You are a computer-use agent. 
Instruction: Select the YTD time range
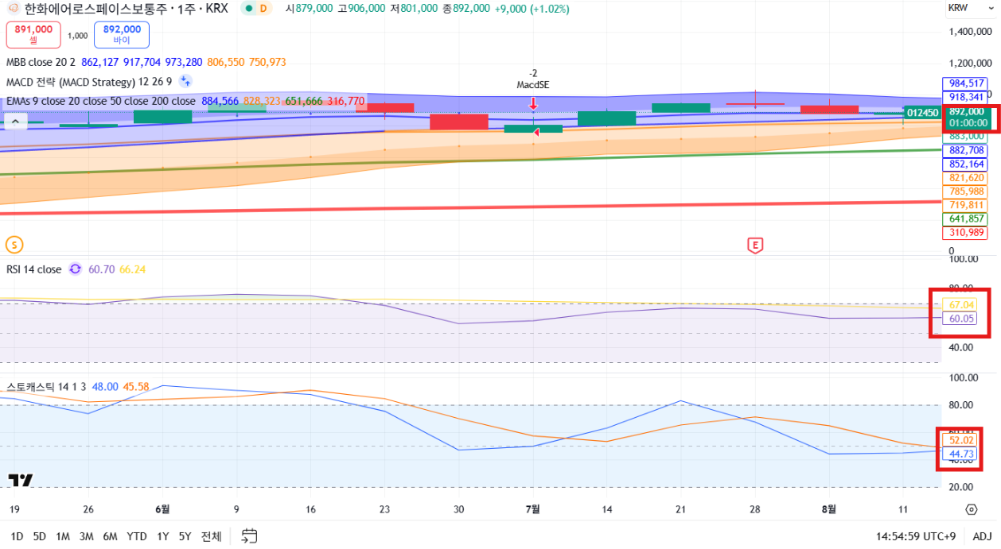[137, 536]
